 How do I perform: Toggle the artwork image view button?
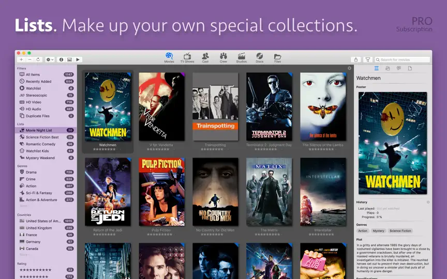click(x=69, y=59)
